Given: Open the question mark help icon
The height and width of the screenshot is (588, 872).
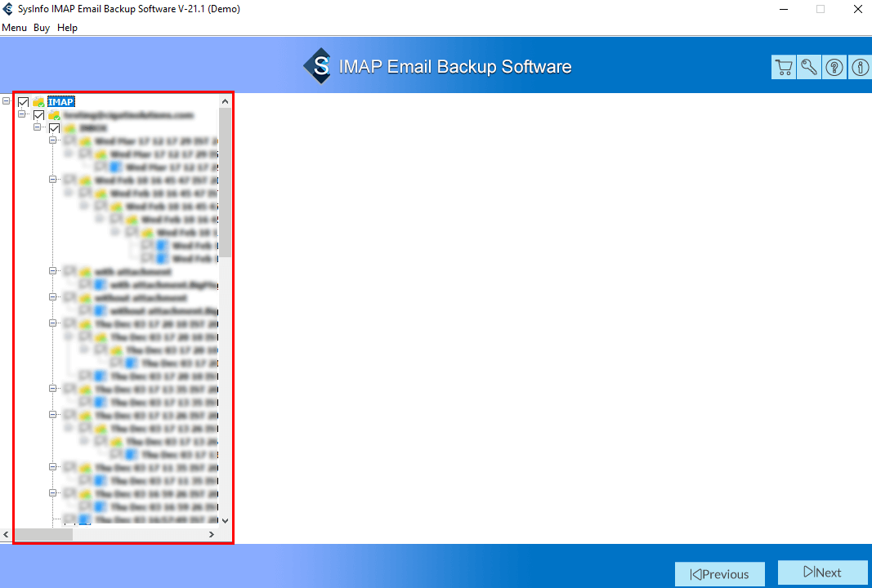Looking at the screenshot, I should [x=834, y=68].
